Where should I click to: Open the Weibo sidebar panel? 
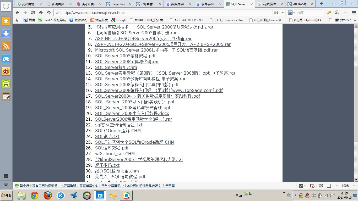pos(6,71)
